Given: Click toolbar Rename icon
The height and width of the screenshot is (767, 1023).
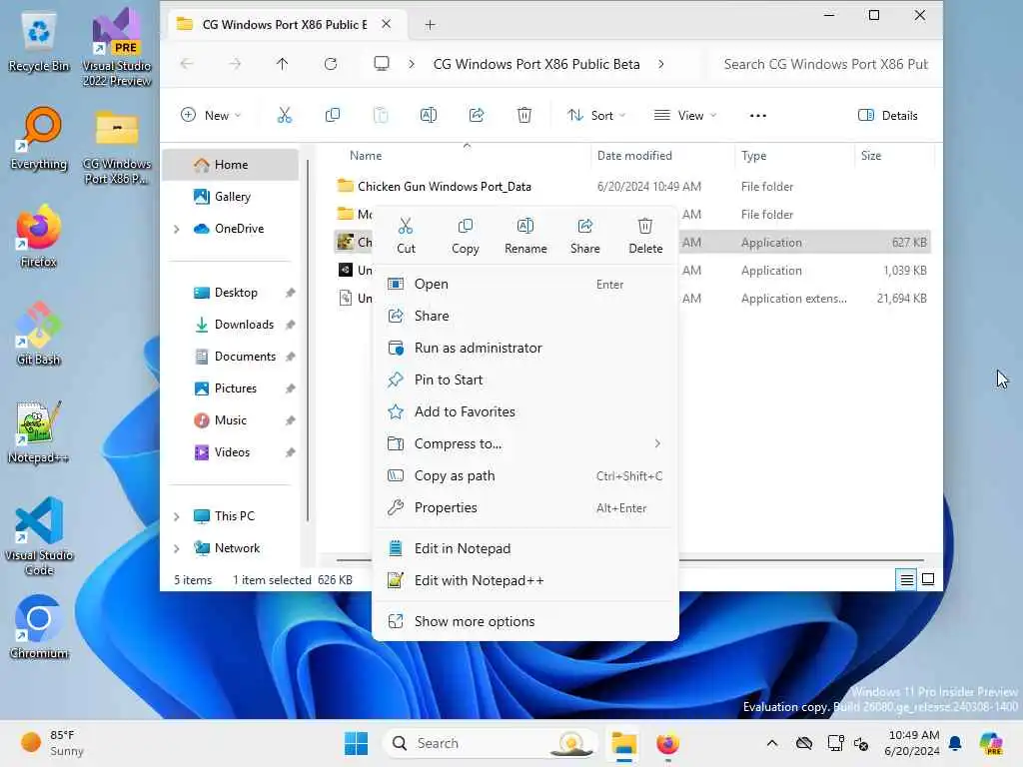Looking at the screenshot, I should (429, 116).
